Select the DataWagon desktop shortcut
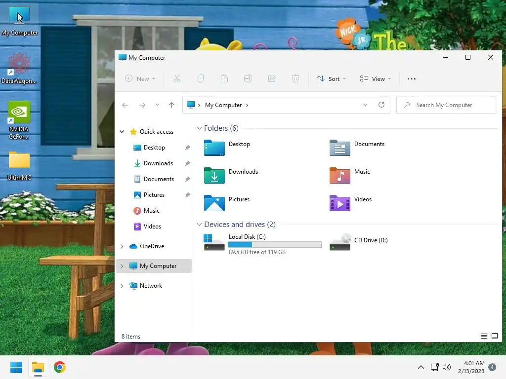Viewport: 506px width, 379px height. [x=19, y=68]
